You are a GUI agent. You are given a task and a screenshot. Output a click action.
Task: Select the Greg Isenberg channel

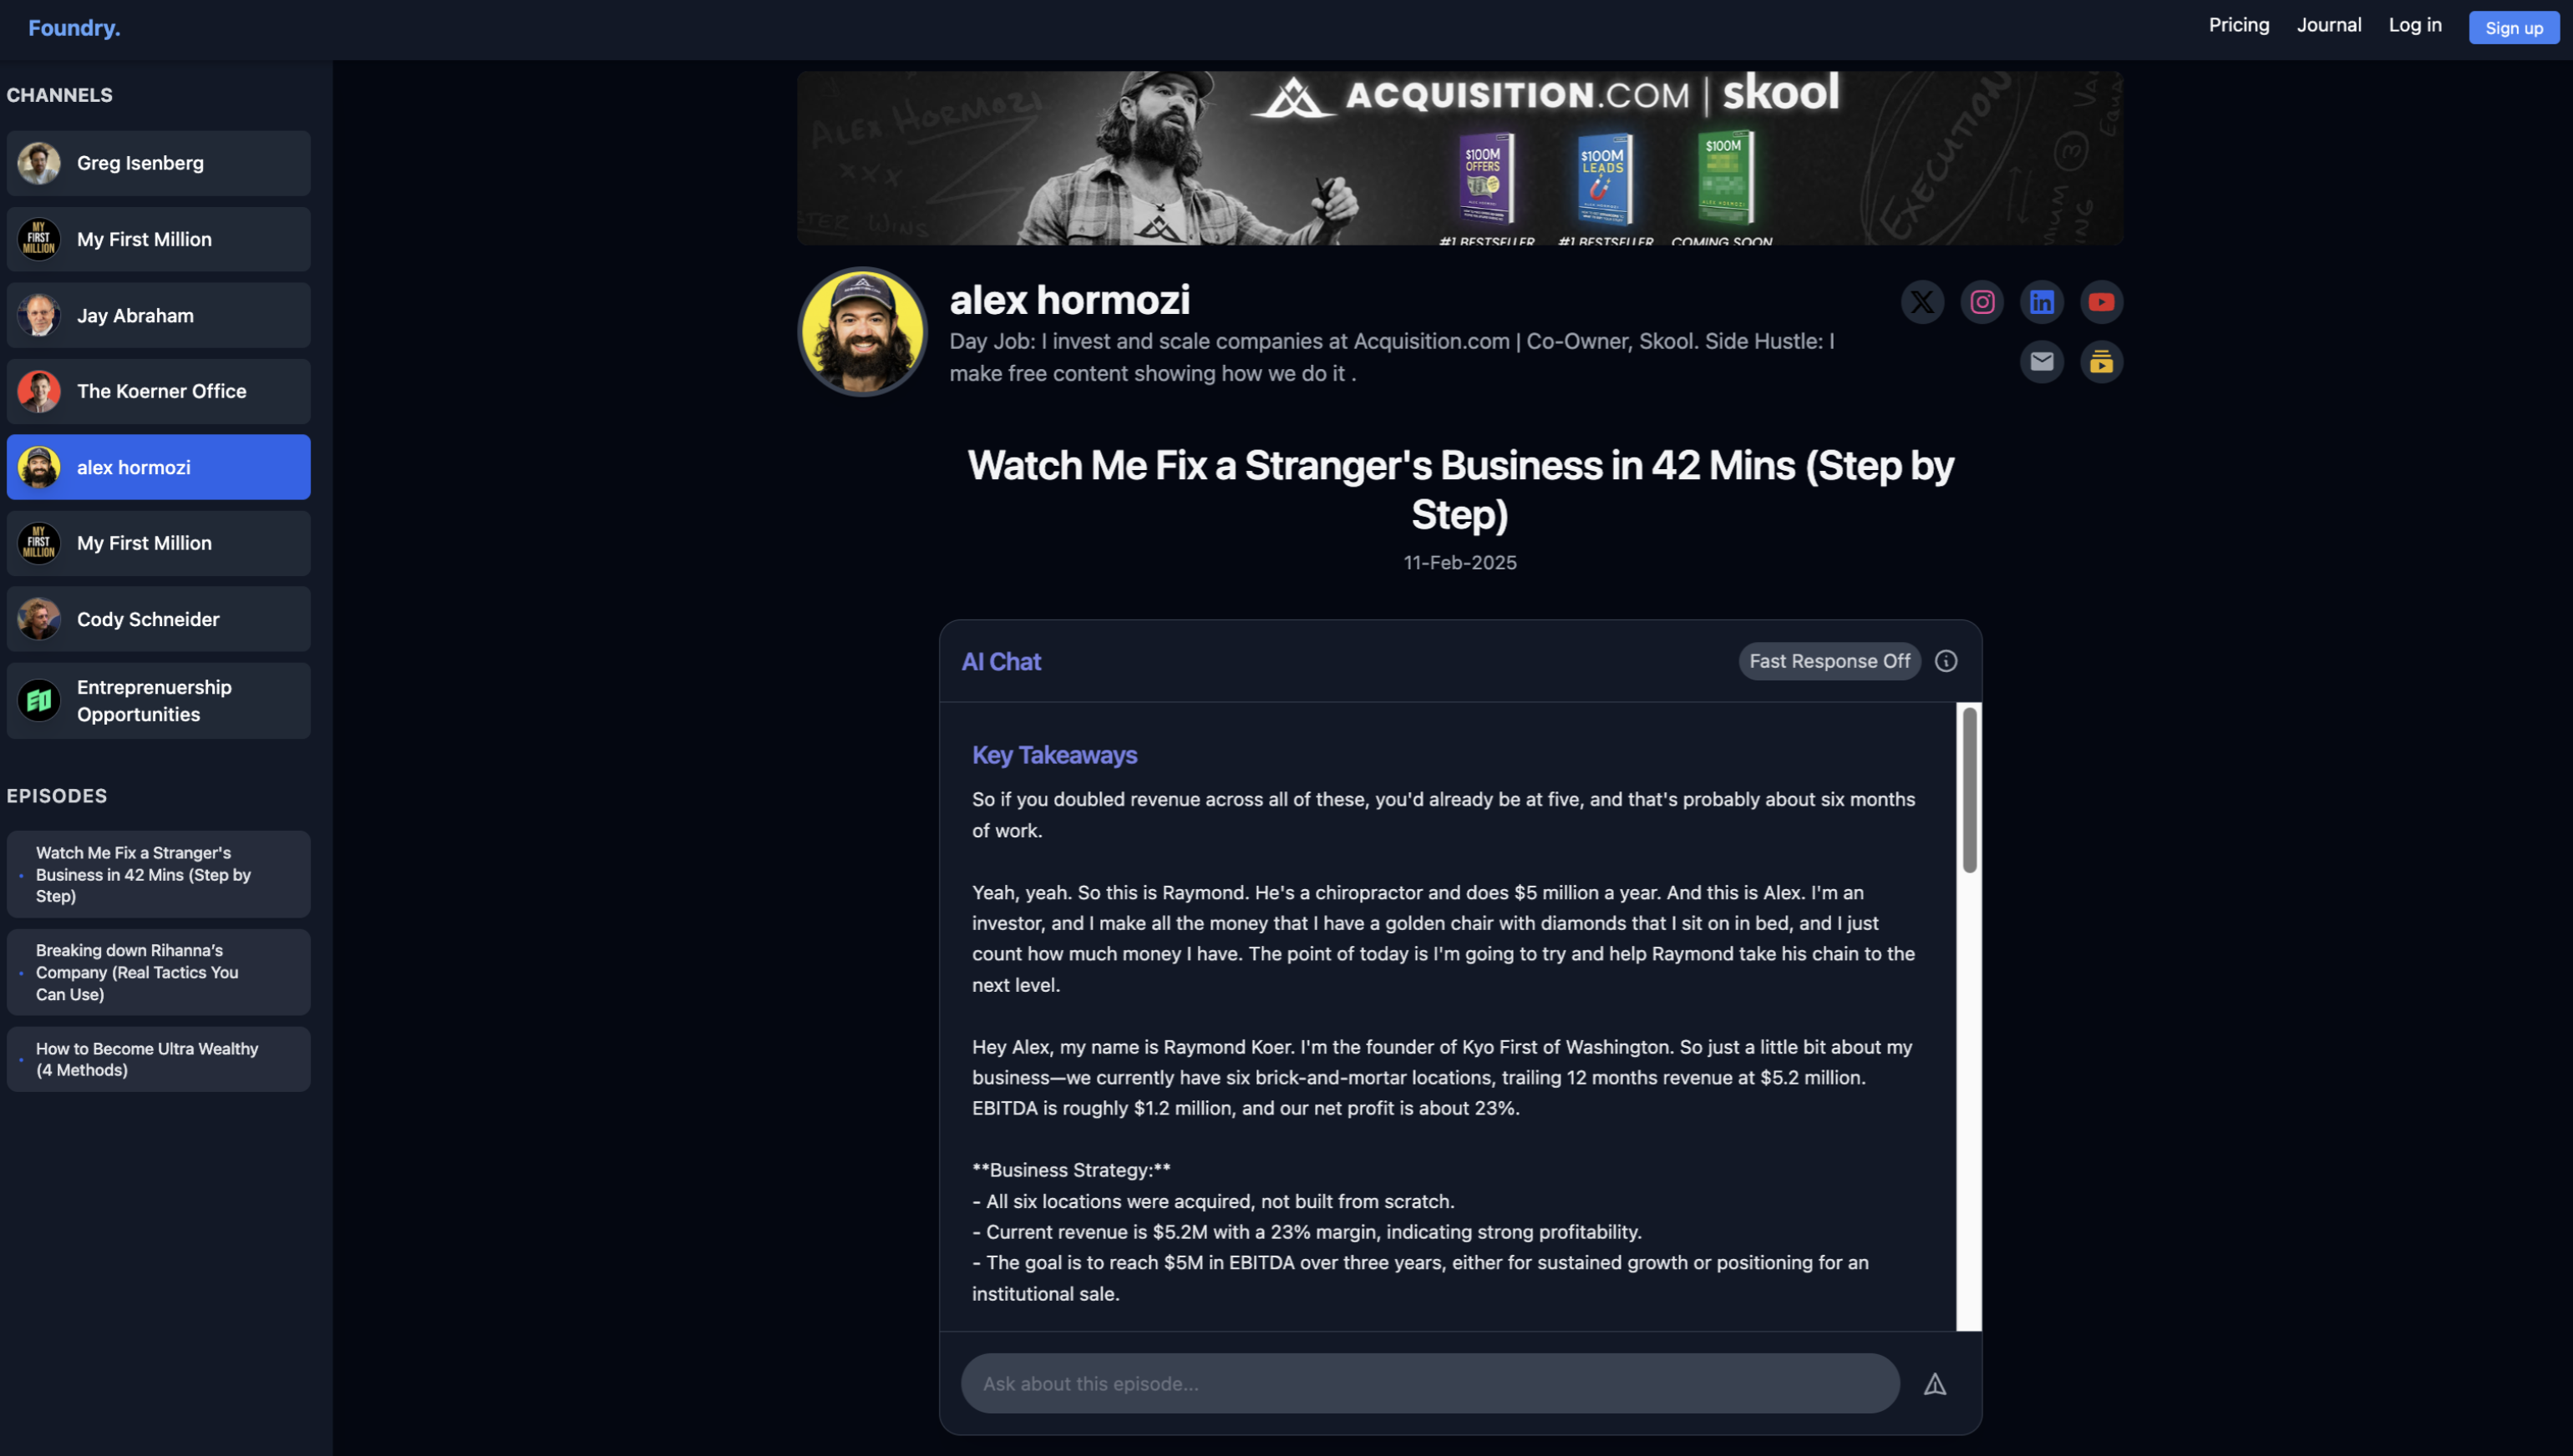[159, 163]
